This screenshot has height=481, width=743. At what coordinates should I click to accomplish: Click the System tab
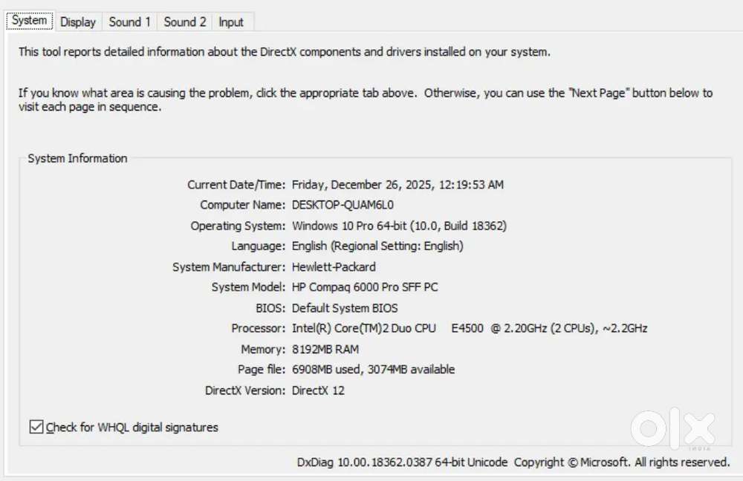(30, 21)
